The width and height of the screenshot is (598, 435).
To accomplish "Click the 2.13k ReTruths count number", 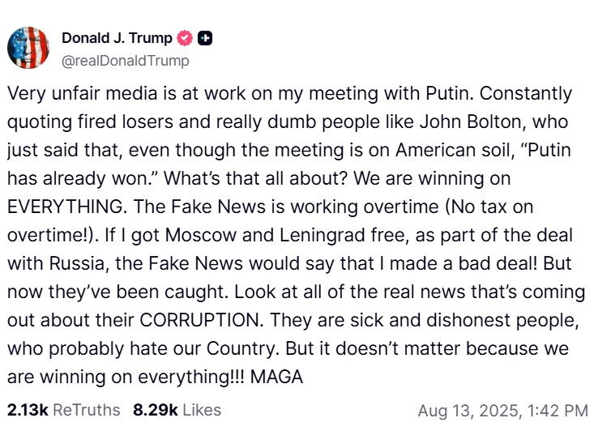I will pyautogui.click(x=27, y=411).
